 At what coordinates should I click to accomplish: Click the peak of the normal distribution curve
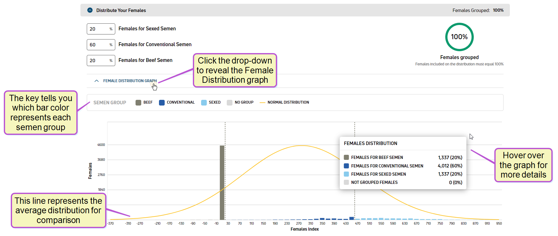pos(302,146)
